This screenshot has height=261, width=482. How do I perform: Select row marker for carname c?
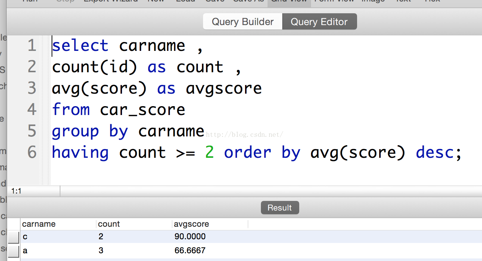(14, 237)
